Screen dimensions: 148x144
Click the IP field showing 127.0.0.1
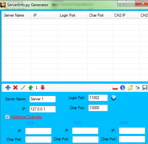(x=43, y=109)
